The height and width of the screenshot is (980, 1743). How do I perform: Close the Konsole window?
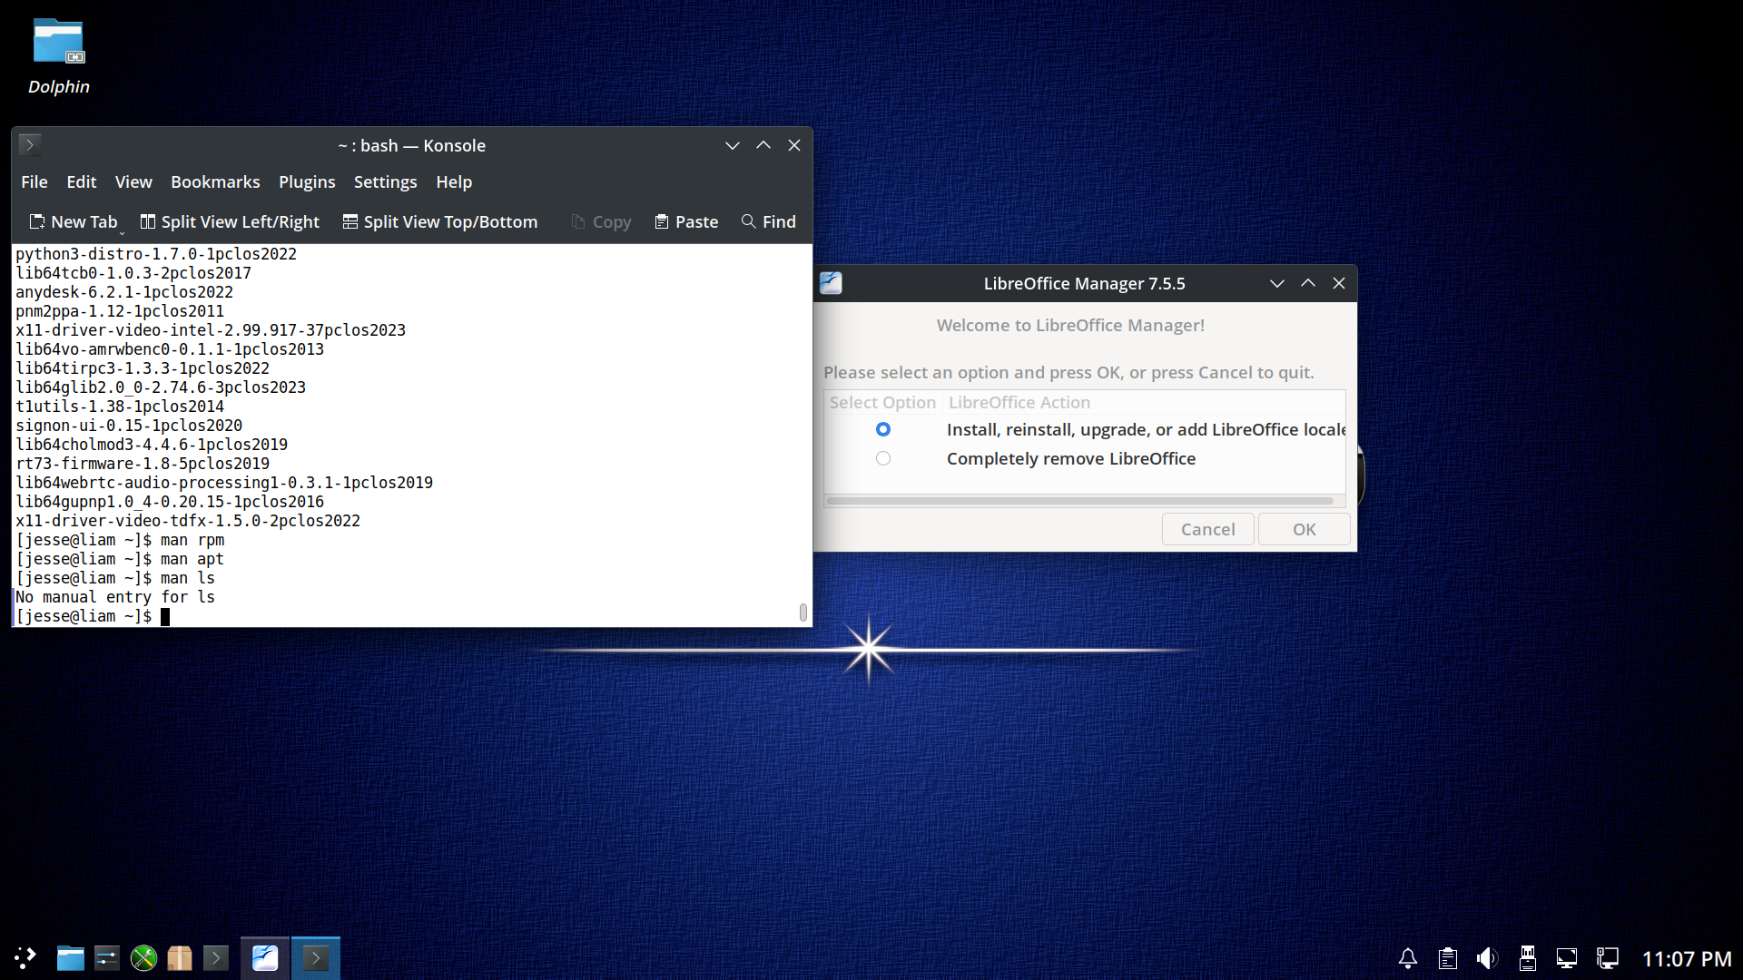point(794,145)
